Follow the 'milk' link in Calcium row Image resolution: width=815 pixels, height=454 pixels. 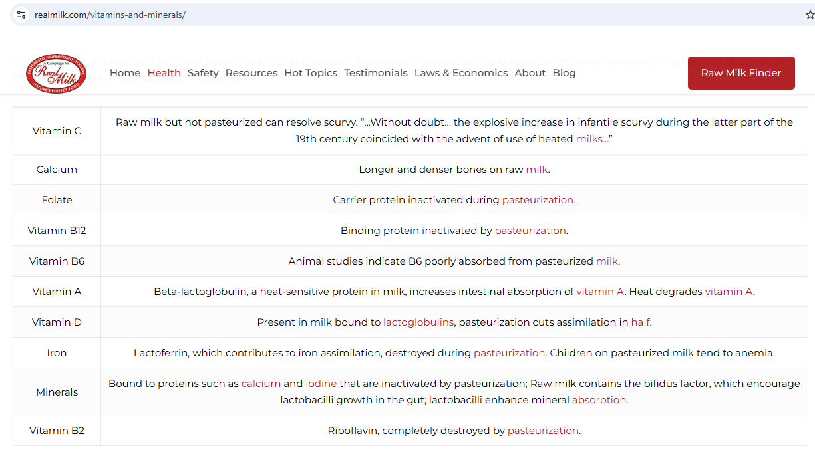pyautogui.click(x=537, y=170)
